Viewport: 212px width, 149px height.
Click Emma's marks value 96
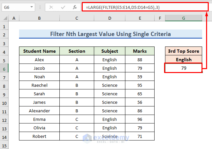click(x=140, y=119)
